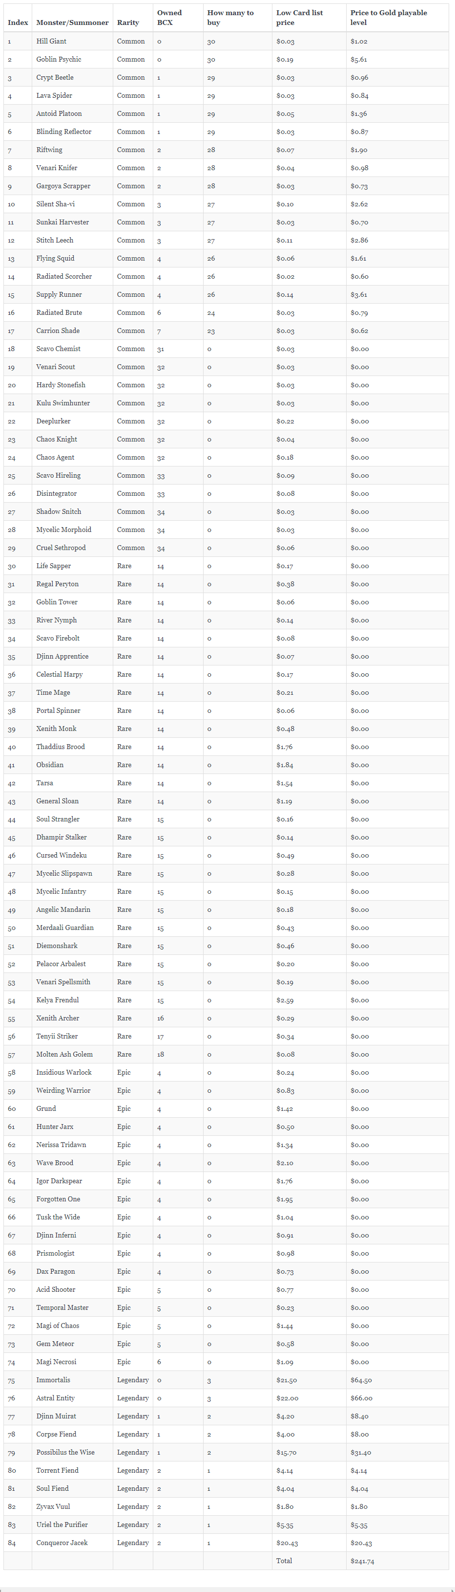Select the Price to Gold playable level header

(x=388, y=17)
